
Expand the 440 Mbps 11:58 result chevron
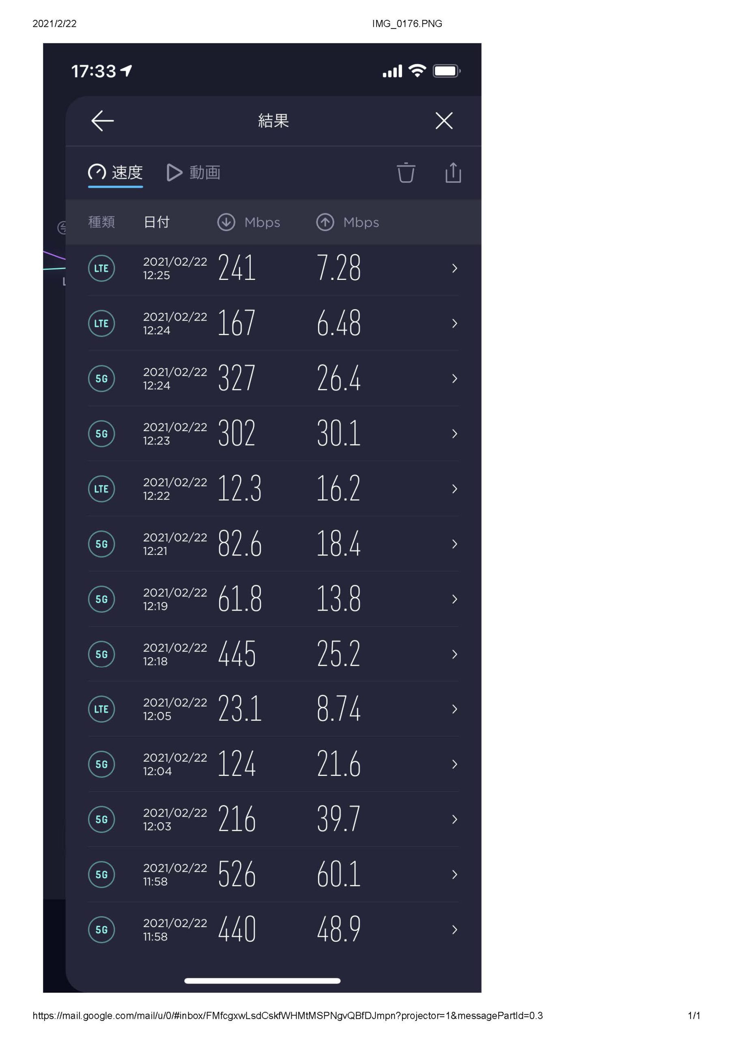(455, 930)
